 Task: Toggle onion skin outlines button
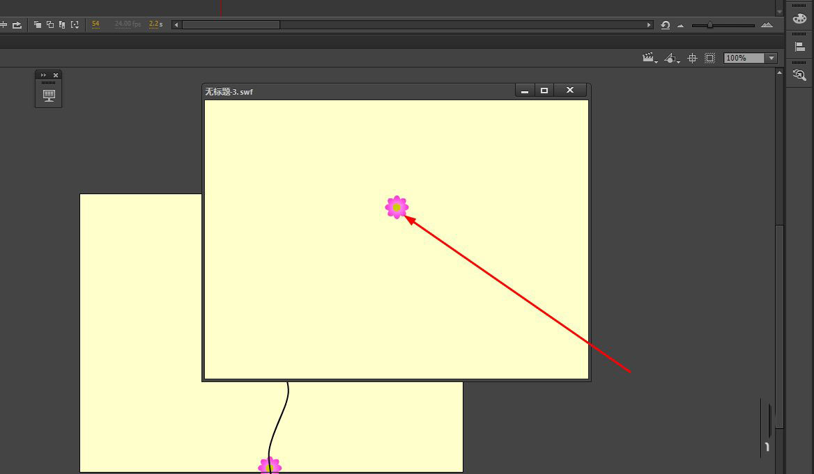50,24
